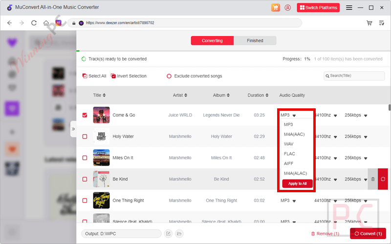Check the Miles On It track
This screenshot has height=244, width=391.
(x=85, y=158)
